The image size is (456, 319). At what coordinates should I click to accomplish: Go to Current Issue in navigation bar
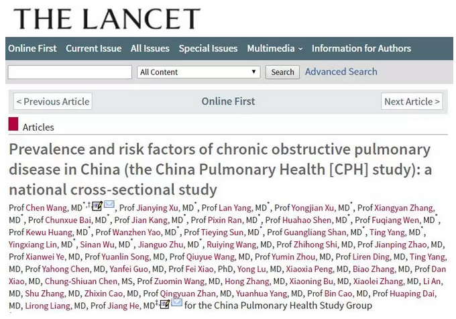tap(94, 48)
